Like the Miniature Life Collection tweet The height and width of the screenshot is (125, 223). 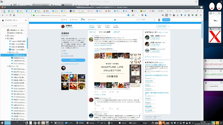(x=110, y=92)
